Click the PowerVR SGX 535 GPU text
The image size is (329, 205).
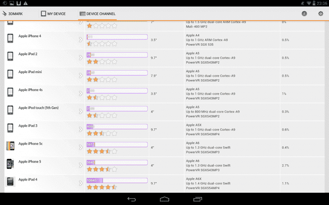click(x=200, y=44)
